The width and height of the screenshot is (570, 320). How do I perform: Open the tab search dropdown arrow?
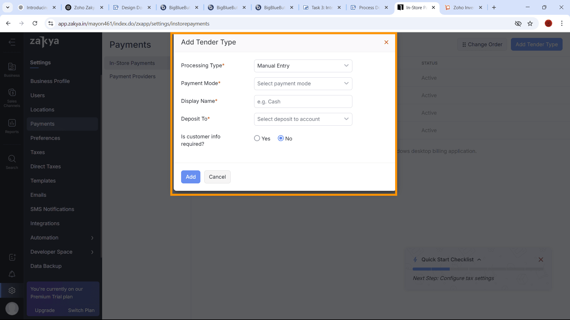coord(8,7)
